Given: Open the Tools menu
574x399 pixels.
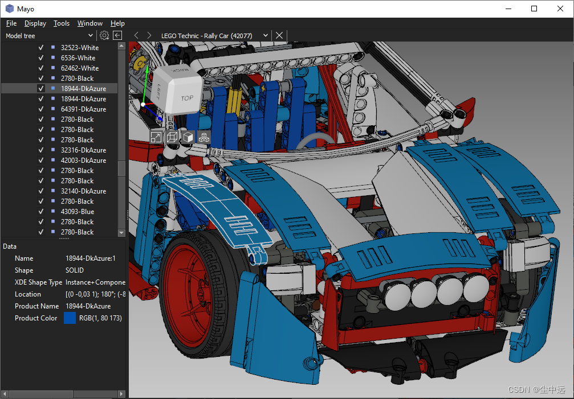Looking at the screenshot, I should coord(62,23).
